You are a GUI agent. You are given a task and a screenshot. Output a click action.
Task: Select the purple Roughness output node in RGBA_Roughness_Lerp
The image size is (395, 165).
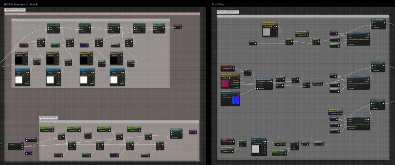193,132
